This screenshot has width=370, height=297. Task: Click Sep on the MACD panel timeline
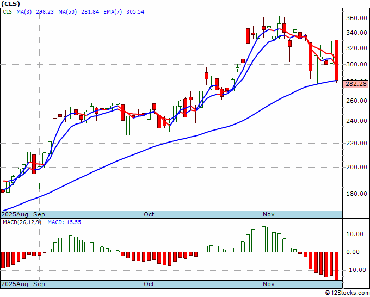coord(39,284)
